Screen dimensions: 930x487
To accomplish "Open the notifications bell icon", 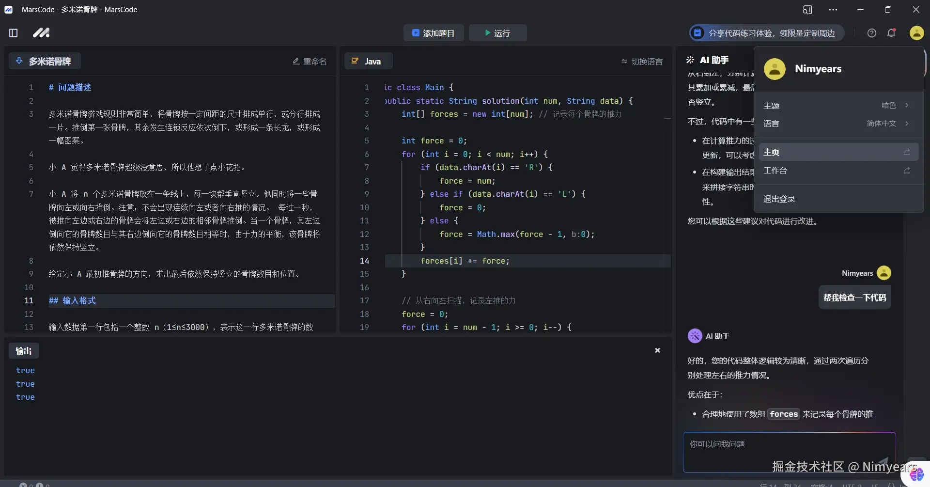I will [891, 33].
